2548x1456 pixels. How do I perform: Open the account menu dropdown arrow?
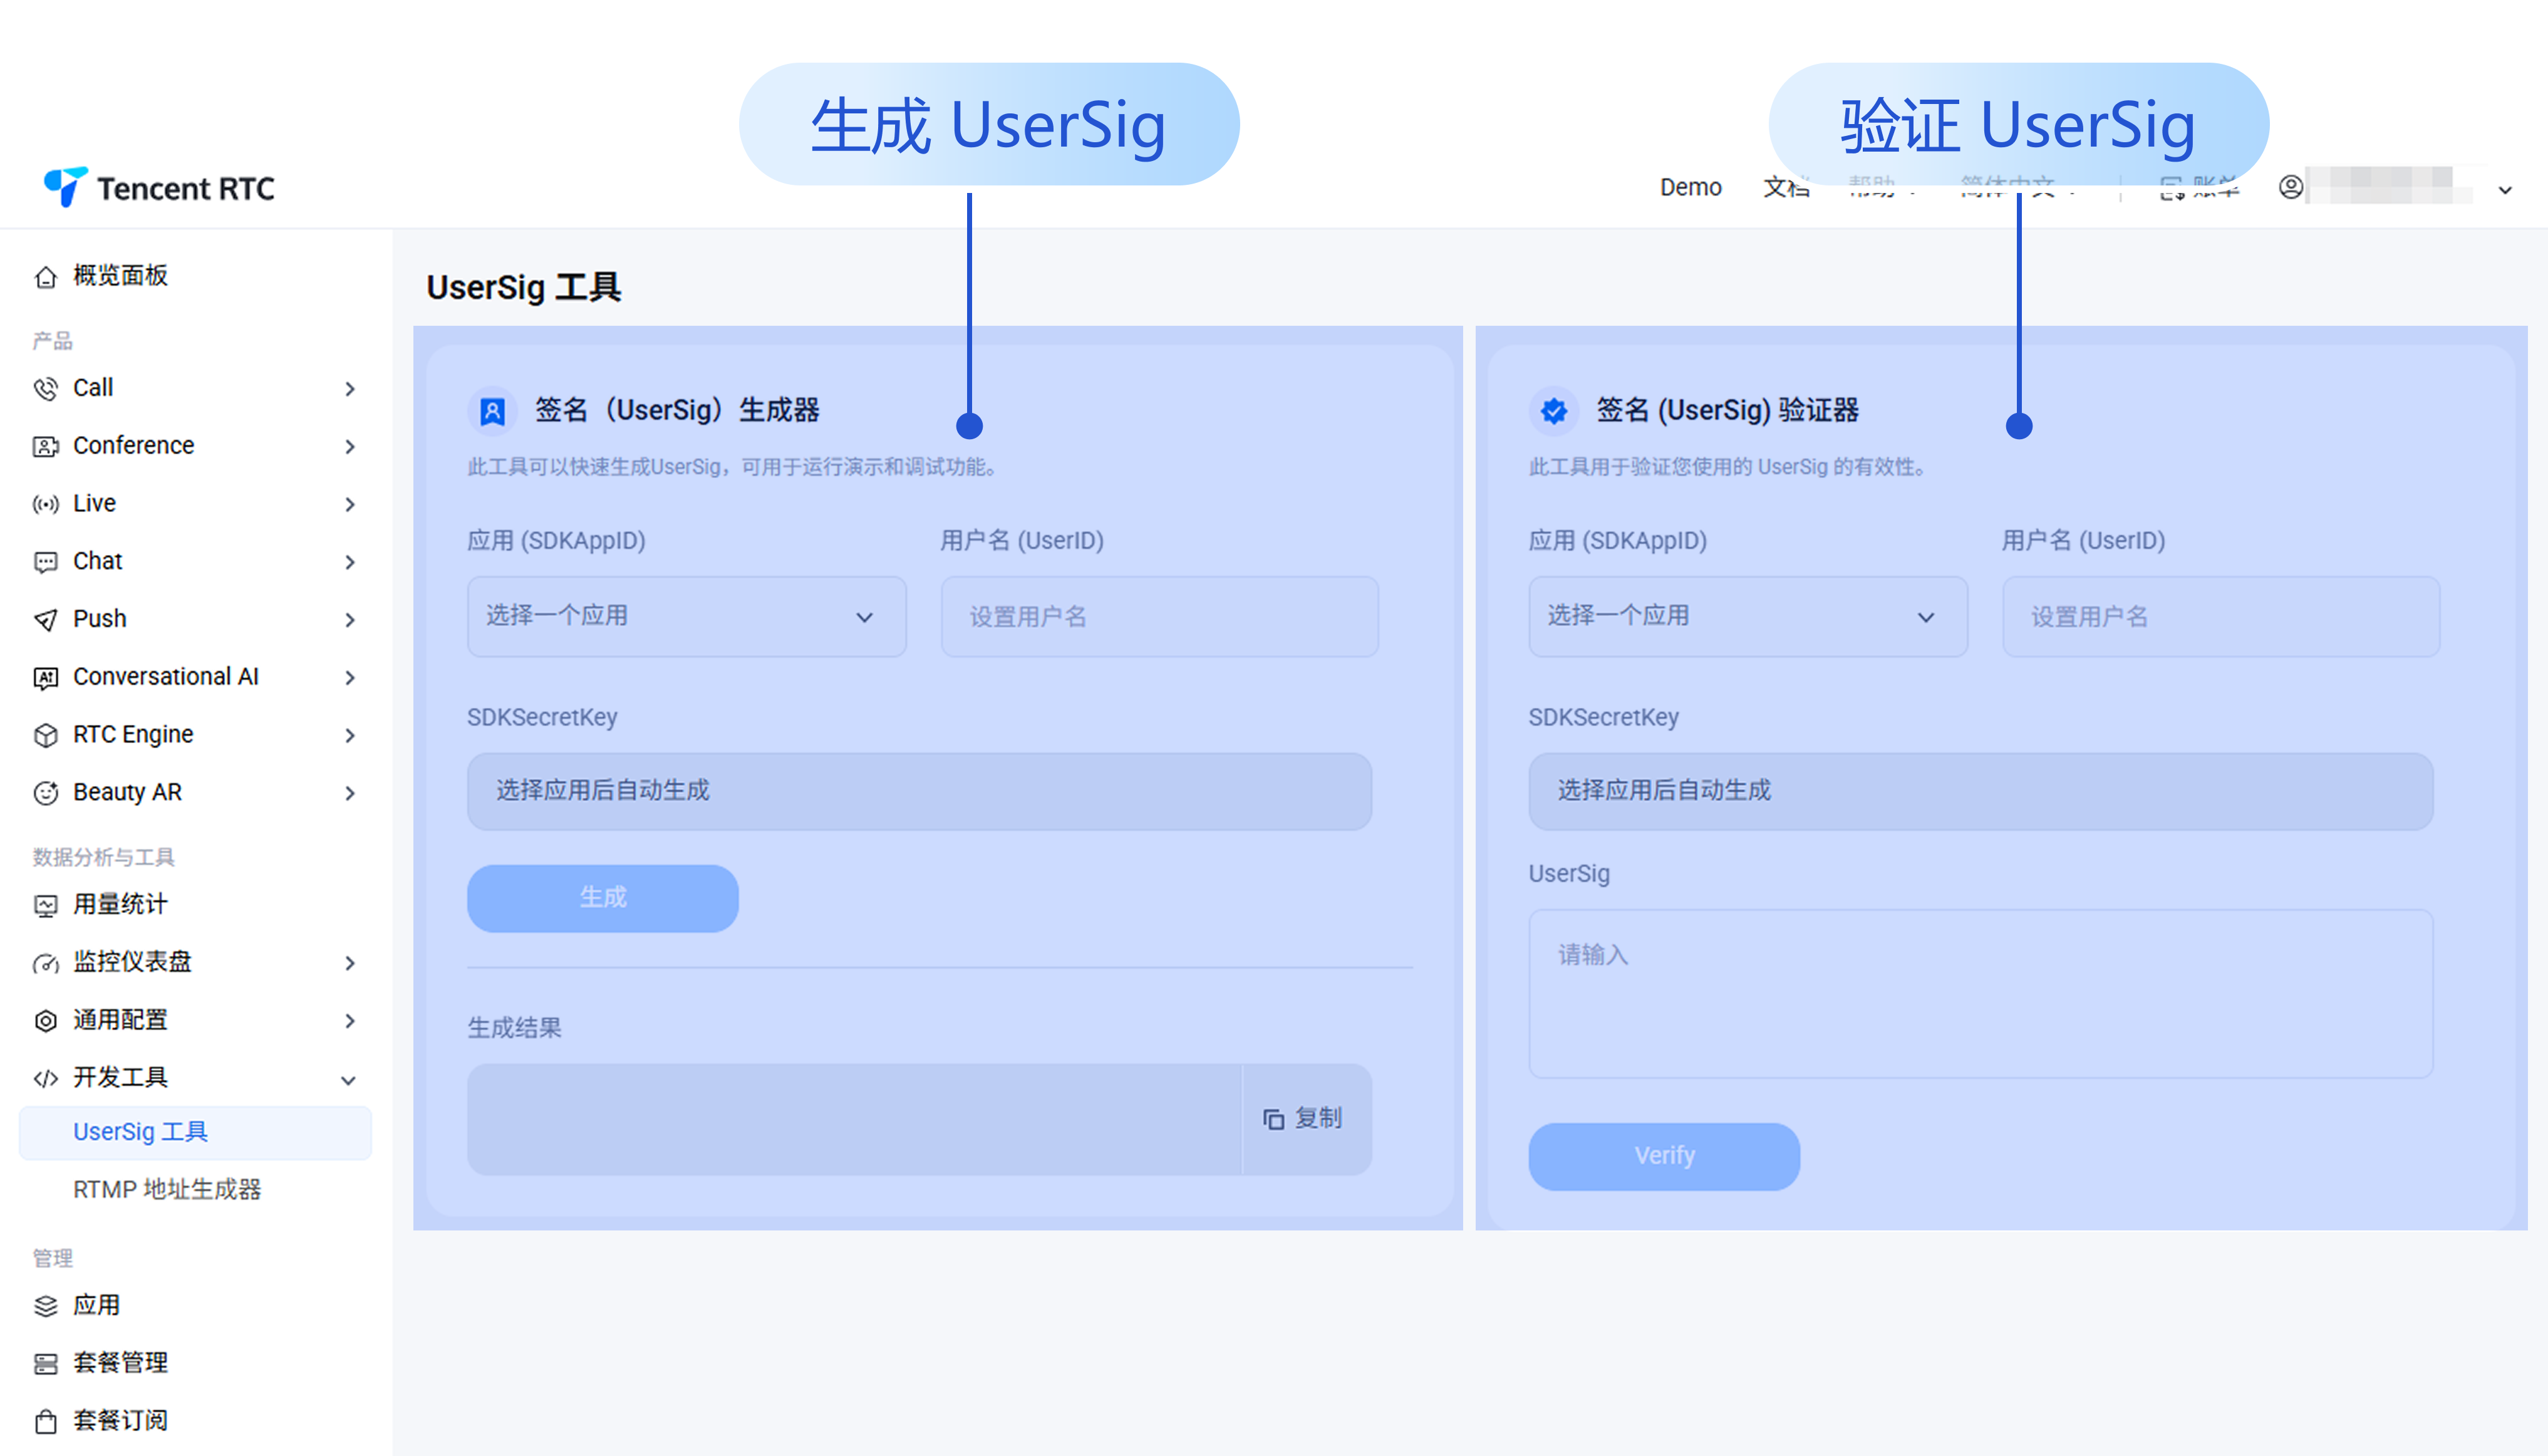coord(2505,190)
